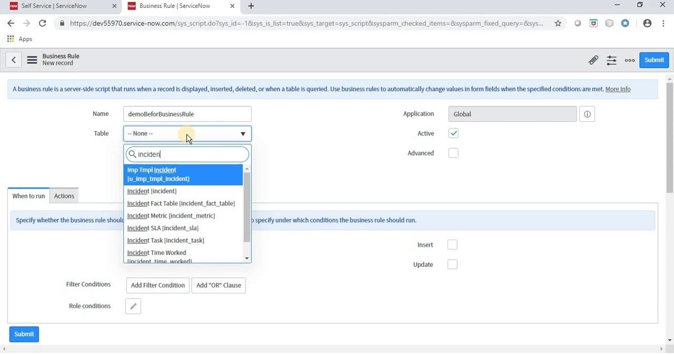This screenshot has height=355, width=674.
Task: Click the blue circular extension icon
Action: pyautogui.click(x=625, y=23)
